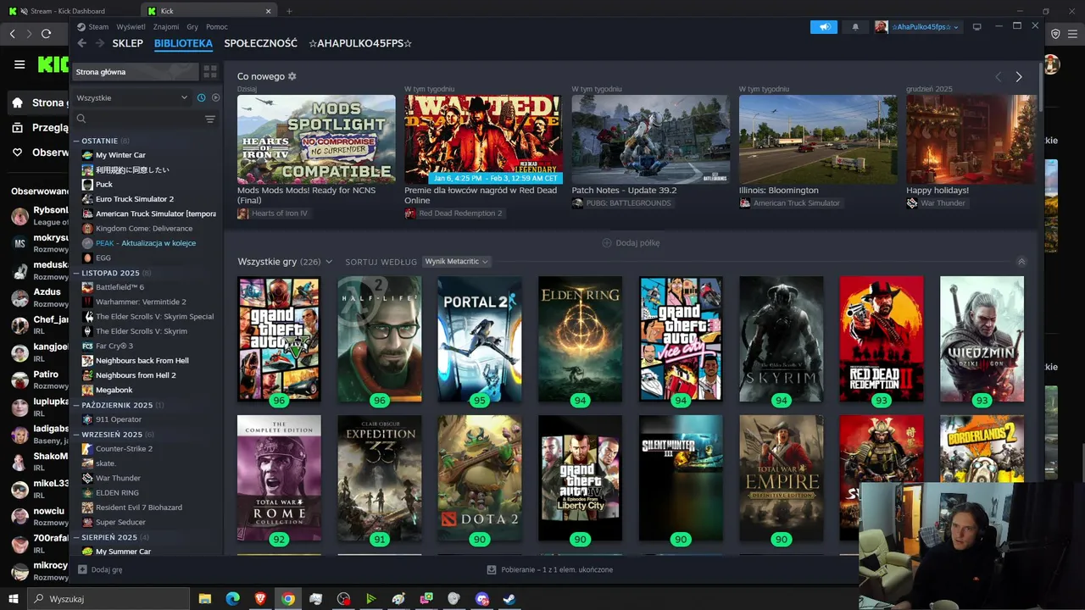
Task: Open Kick hamburger menu in browser
Action: pos(19,64)
